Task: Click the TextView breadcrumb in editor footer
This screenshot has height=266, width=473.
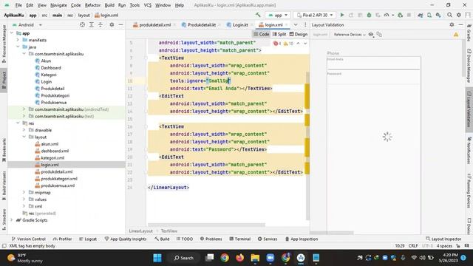Action: 169,231
